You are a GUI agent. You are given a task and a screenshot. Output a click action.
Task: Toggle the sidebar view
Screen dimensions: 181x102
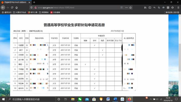click(x=150, y=8)
